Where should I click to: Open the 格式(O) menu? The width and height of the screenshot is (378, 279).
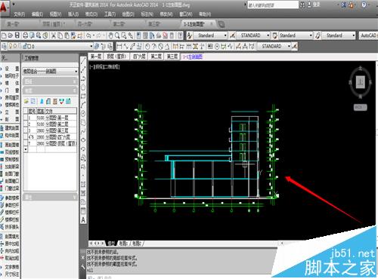click(x=91, y=14)
